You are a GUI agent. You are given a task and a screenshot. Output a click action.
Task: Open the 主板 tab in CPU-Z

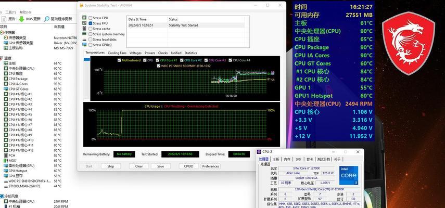276,159
